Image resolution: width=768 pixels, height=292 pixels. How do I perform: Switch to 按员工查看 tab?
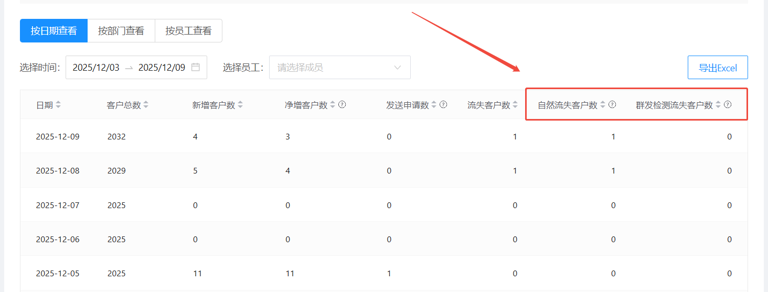pos(188,31)
